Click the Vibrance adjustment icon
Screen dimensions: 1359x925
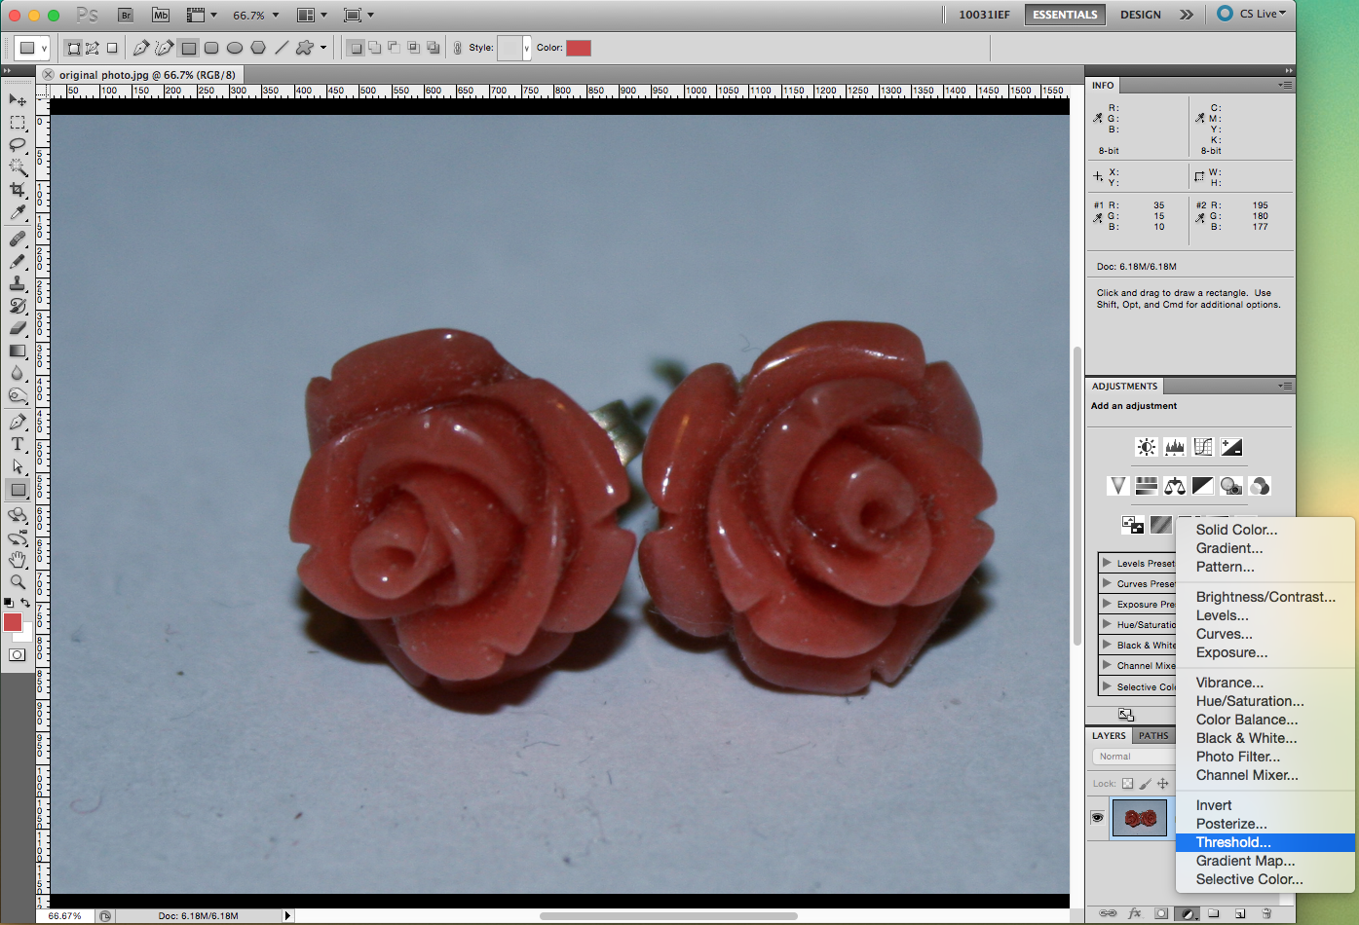point(1118,486)
